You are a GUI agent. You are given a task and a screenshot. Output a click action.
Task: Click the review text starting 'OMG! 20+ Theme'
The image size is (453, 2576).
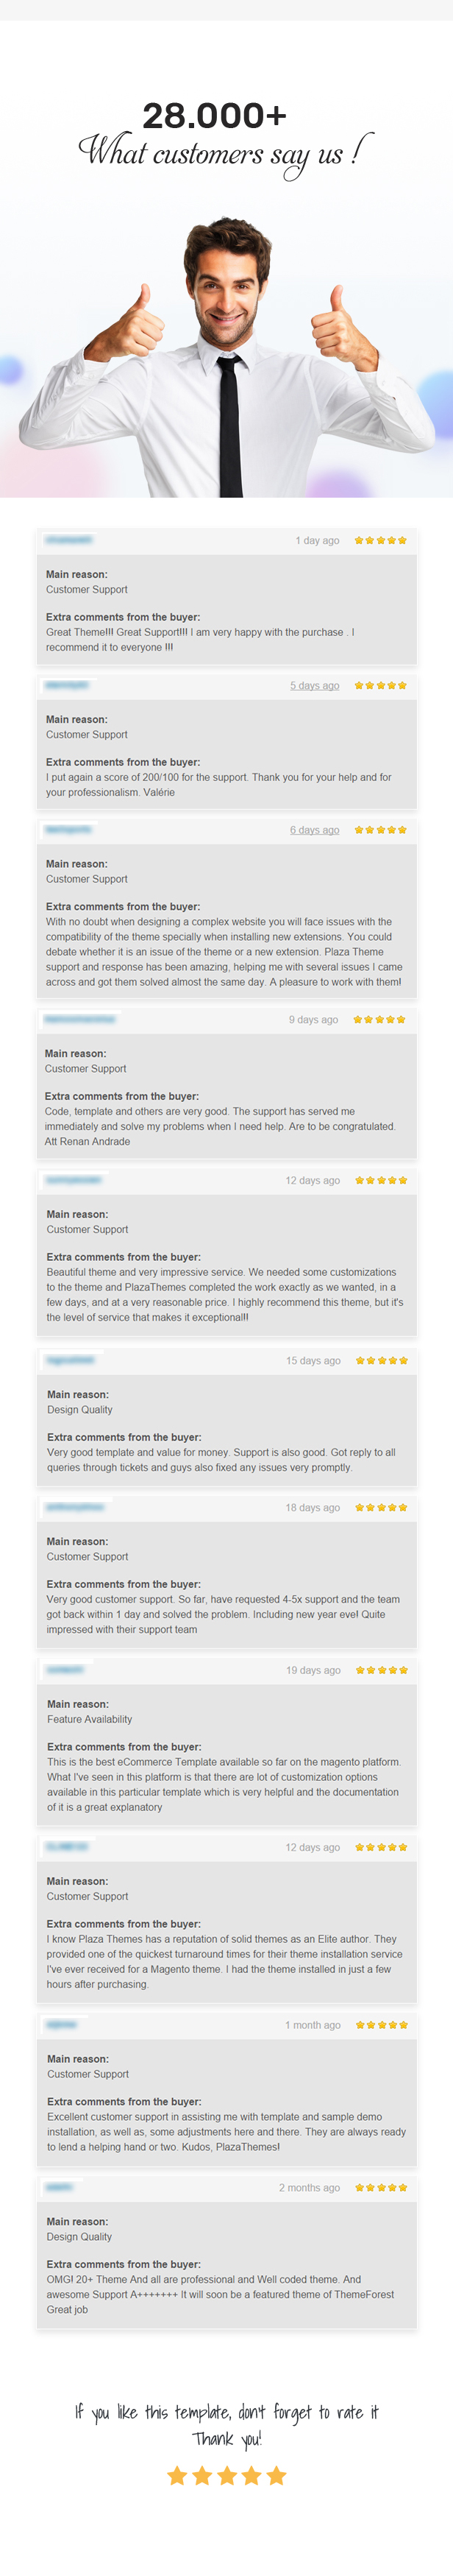221,2295
